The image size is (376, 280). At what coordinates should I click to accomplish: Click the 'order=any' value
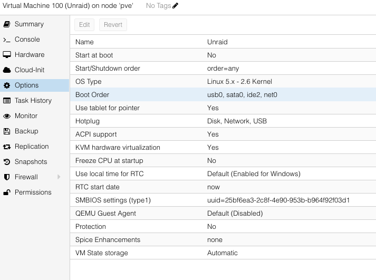click(223, 69)
